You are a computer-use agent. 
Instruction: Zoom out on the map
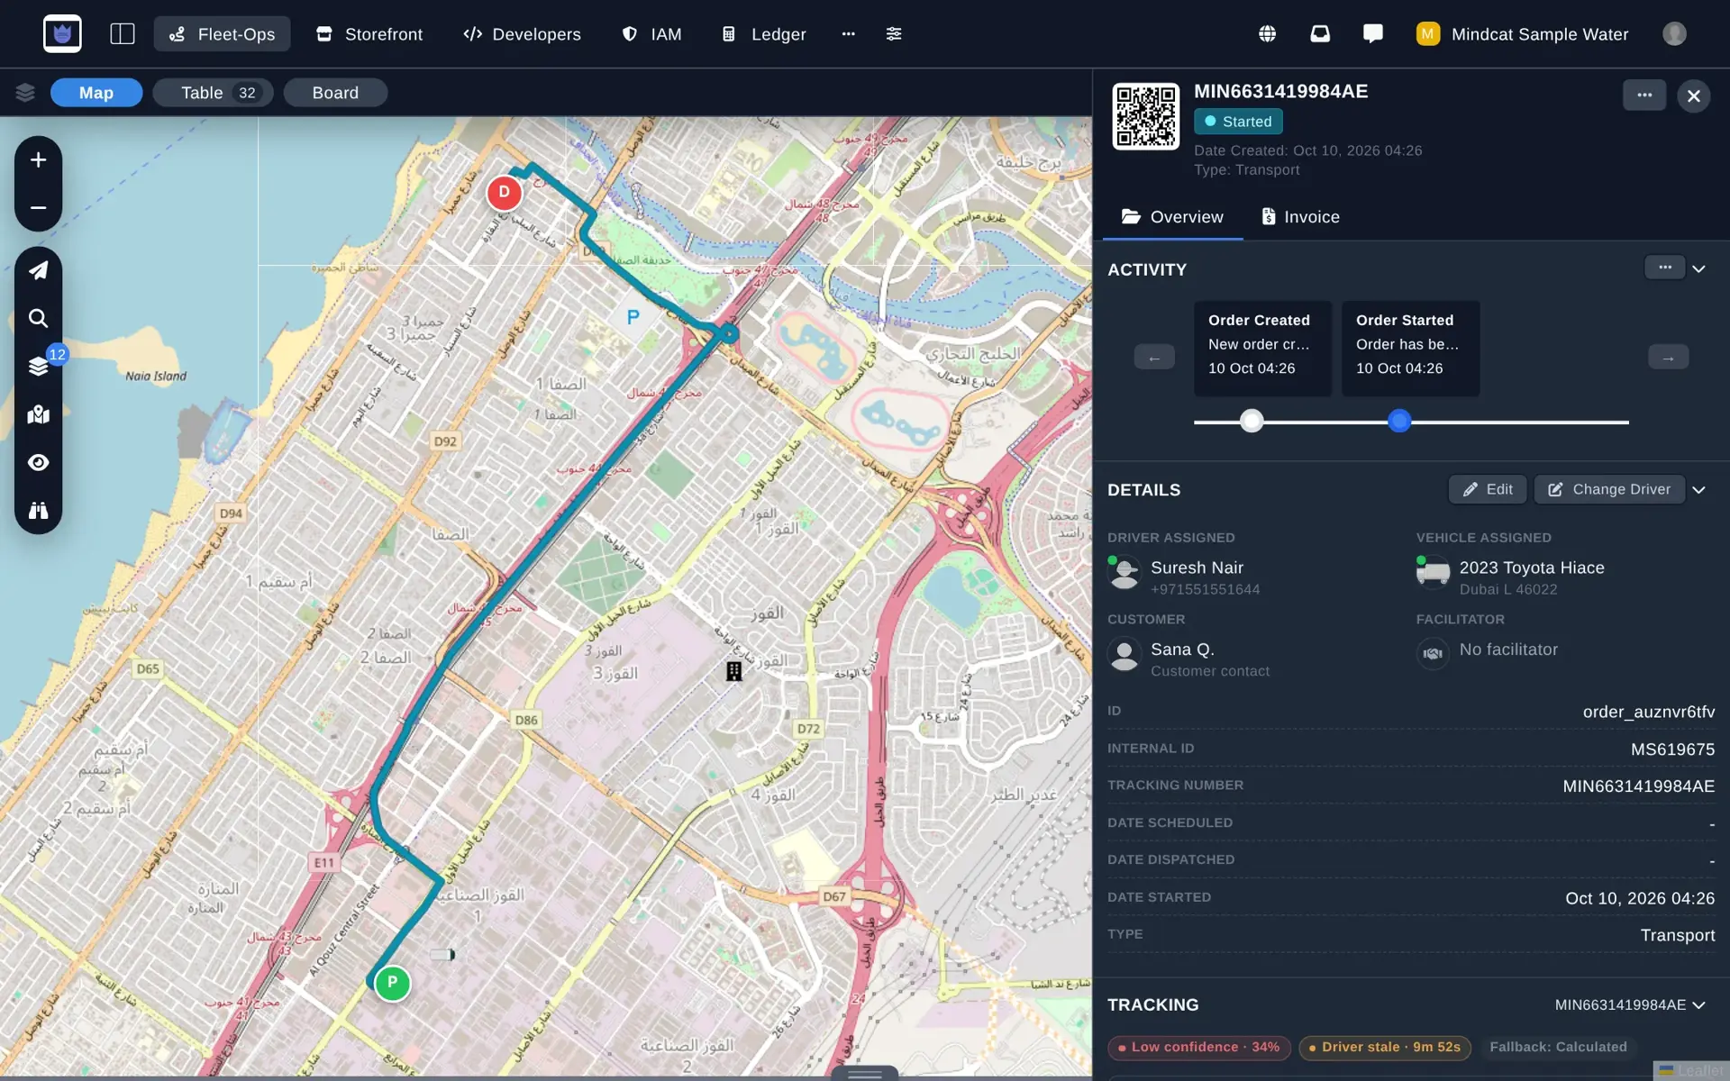point(38,208)
